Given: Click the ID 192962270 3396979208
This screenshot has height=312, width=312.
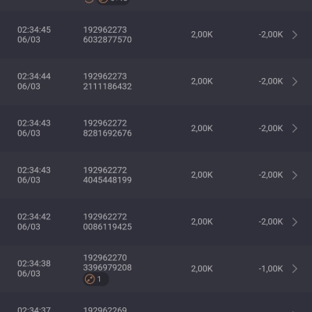Looking at the screenshot, I should 108,263.
